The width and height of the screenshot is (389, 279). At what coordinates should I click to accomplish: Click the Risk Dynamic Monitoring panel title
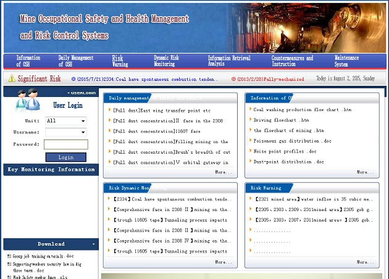point(128,188)
